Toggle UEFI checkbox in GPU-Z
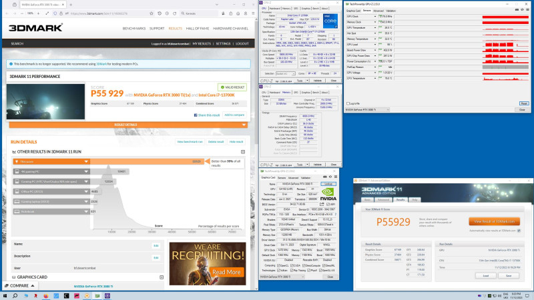This screenshot has height=300, width=534. point(328,205)
